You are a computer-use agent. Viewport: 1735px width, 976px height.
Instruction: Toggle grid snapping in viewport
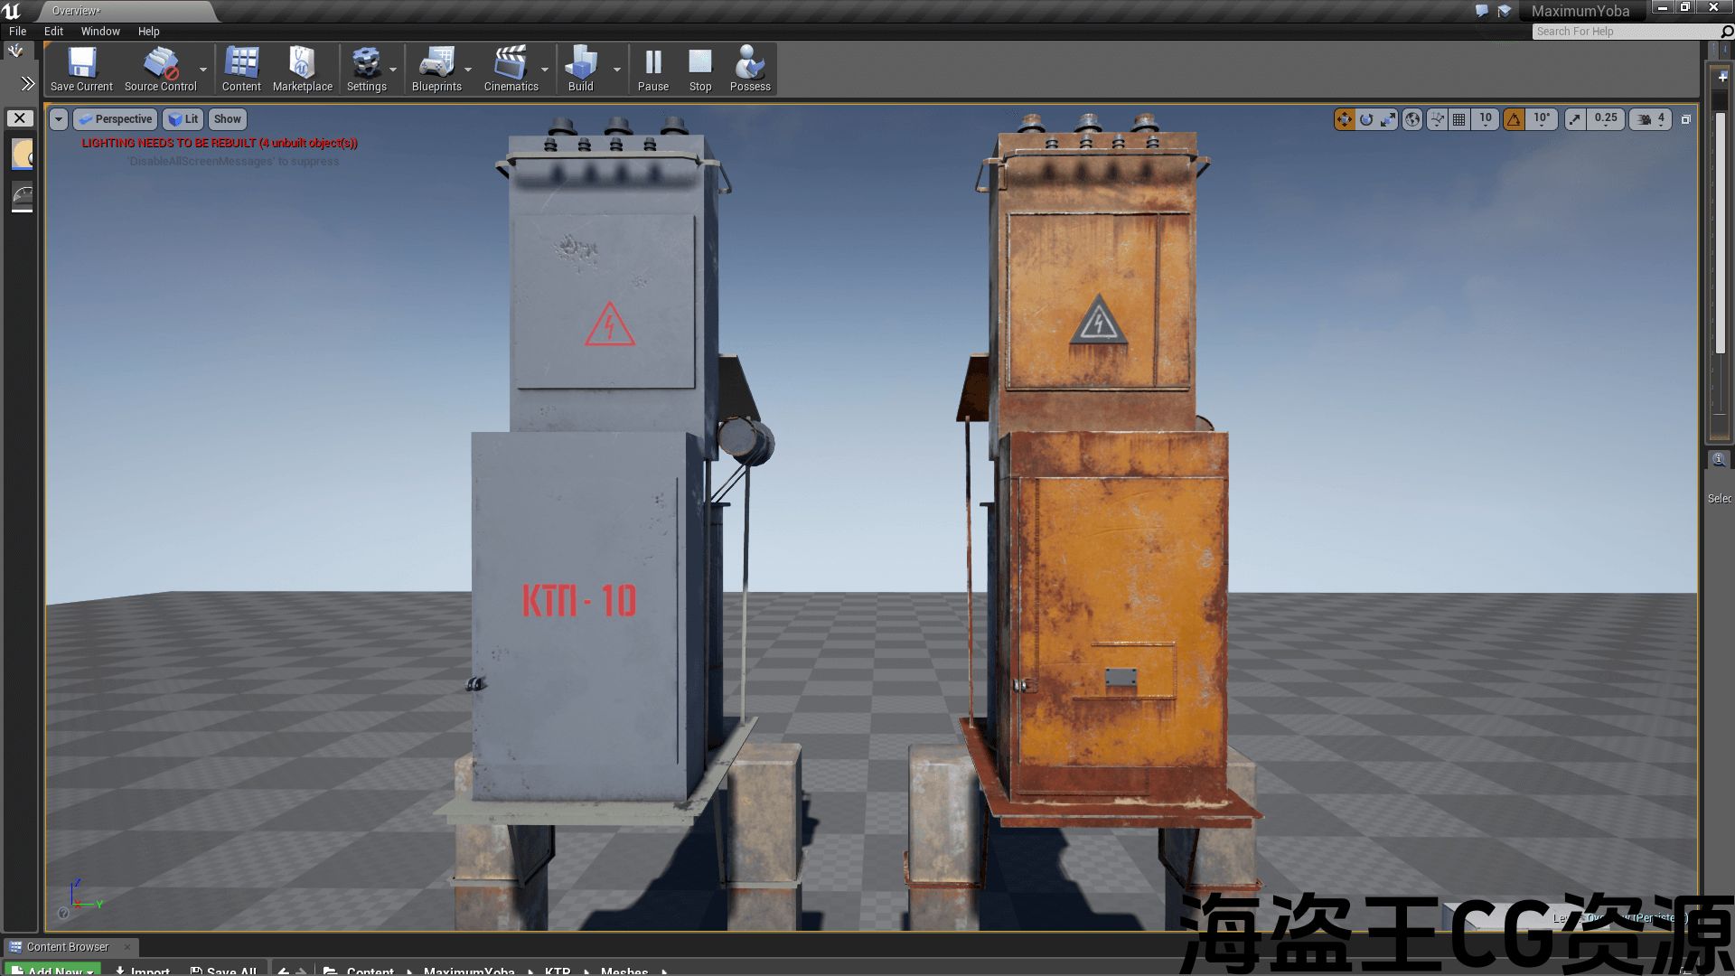coord(1459,119)
